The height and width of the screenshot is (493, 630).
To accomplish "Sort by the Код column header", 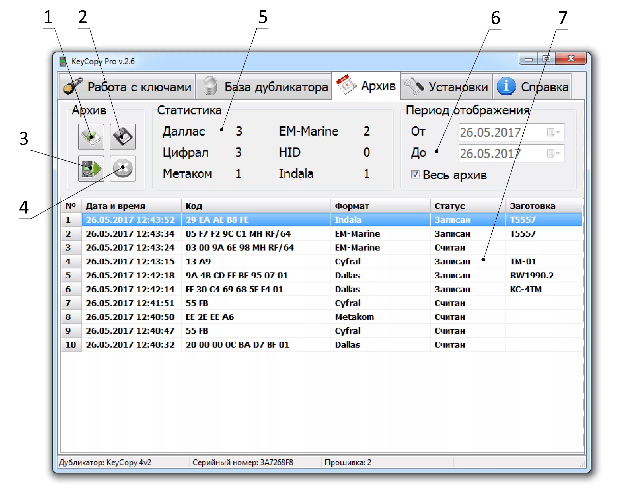I will click(256, 206).
